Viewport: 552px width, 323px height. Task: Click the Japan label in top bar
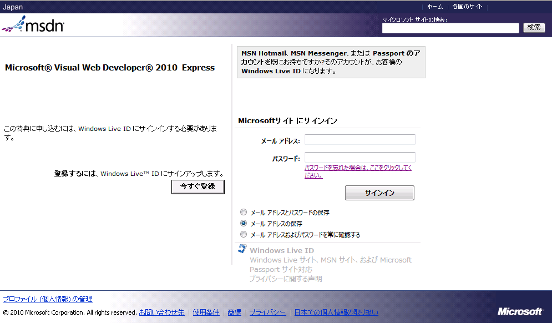[13, 7]
